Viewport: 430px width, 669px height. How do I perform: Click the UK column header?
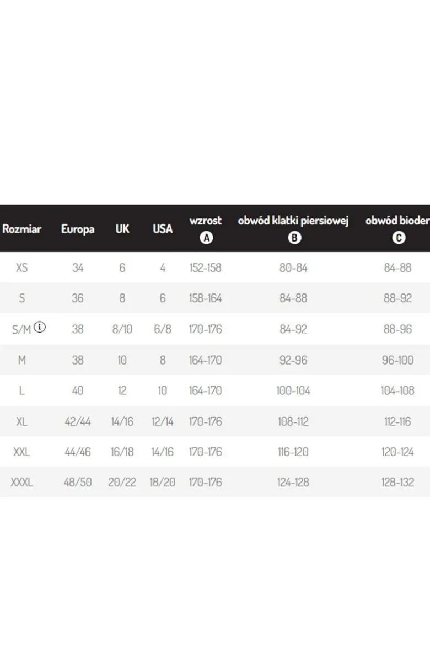[122, 228]
